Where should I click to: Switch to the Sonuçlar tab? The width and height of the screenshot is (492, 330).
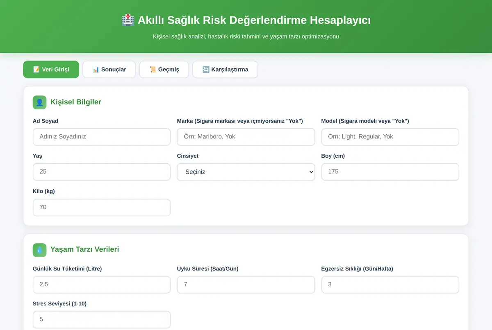coord(109,70)
